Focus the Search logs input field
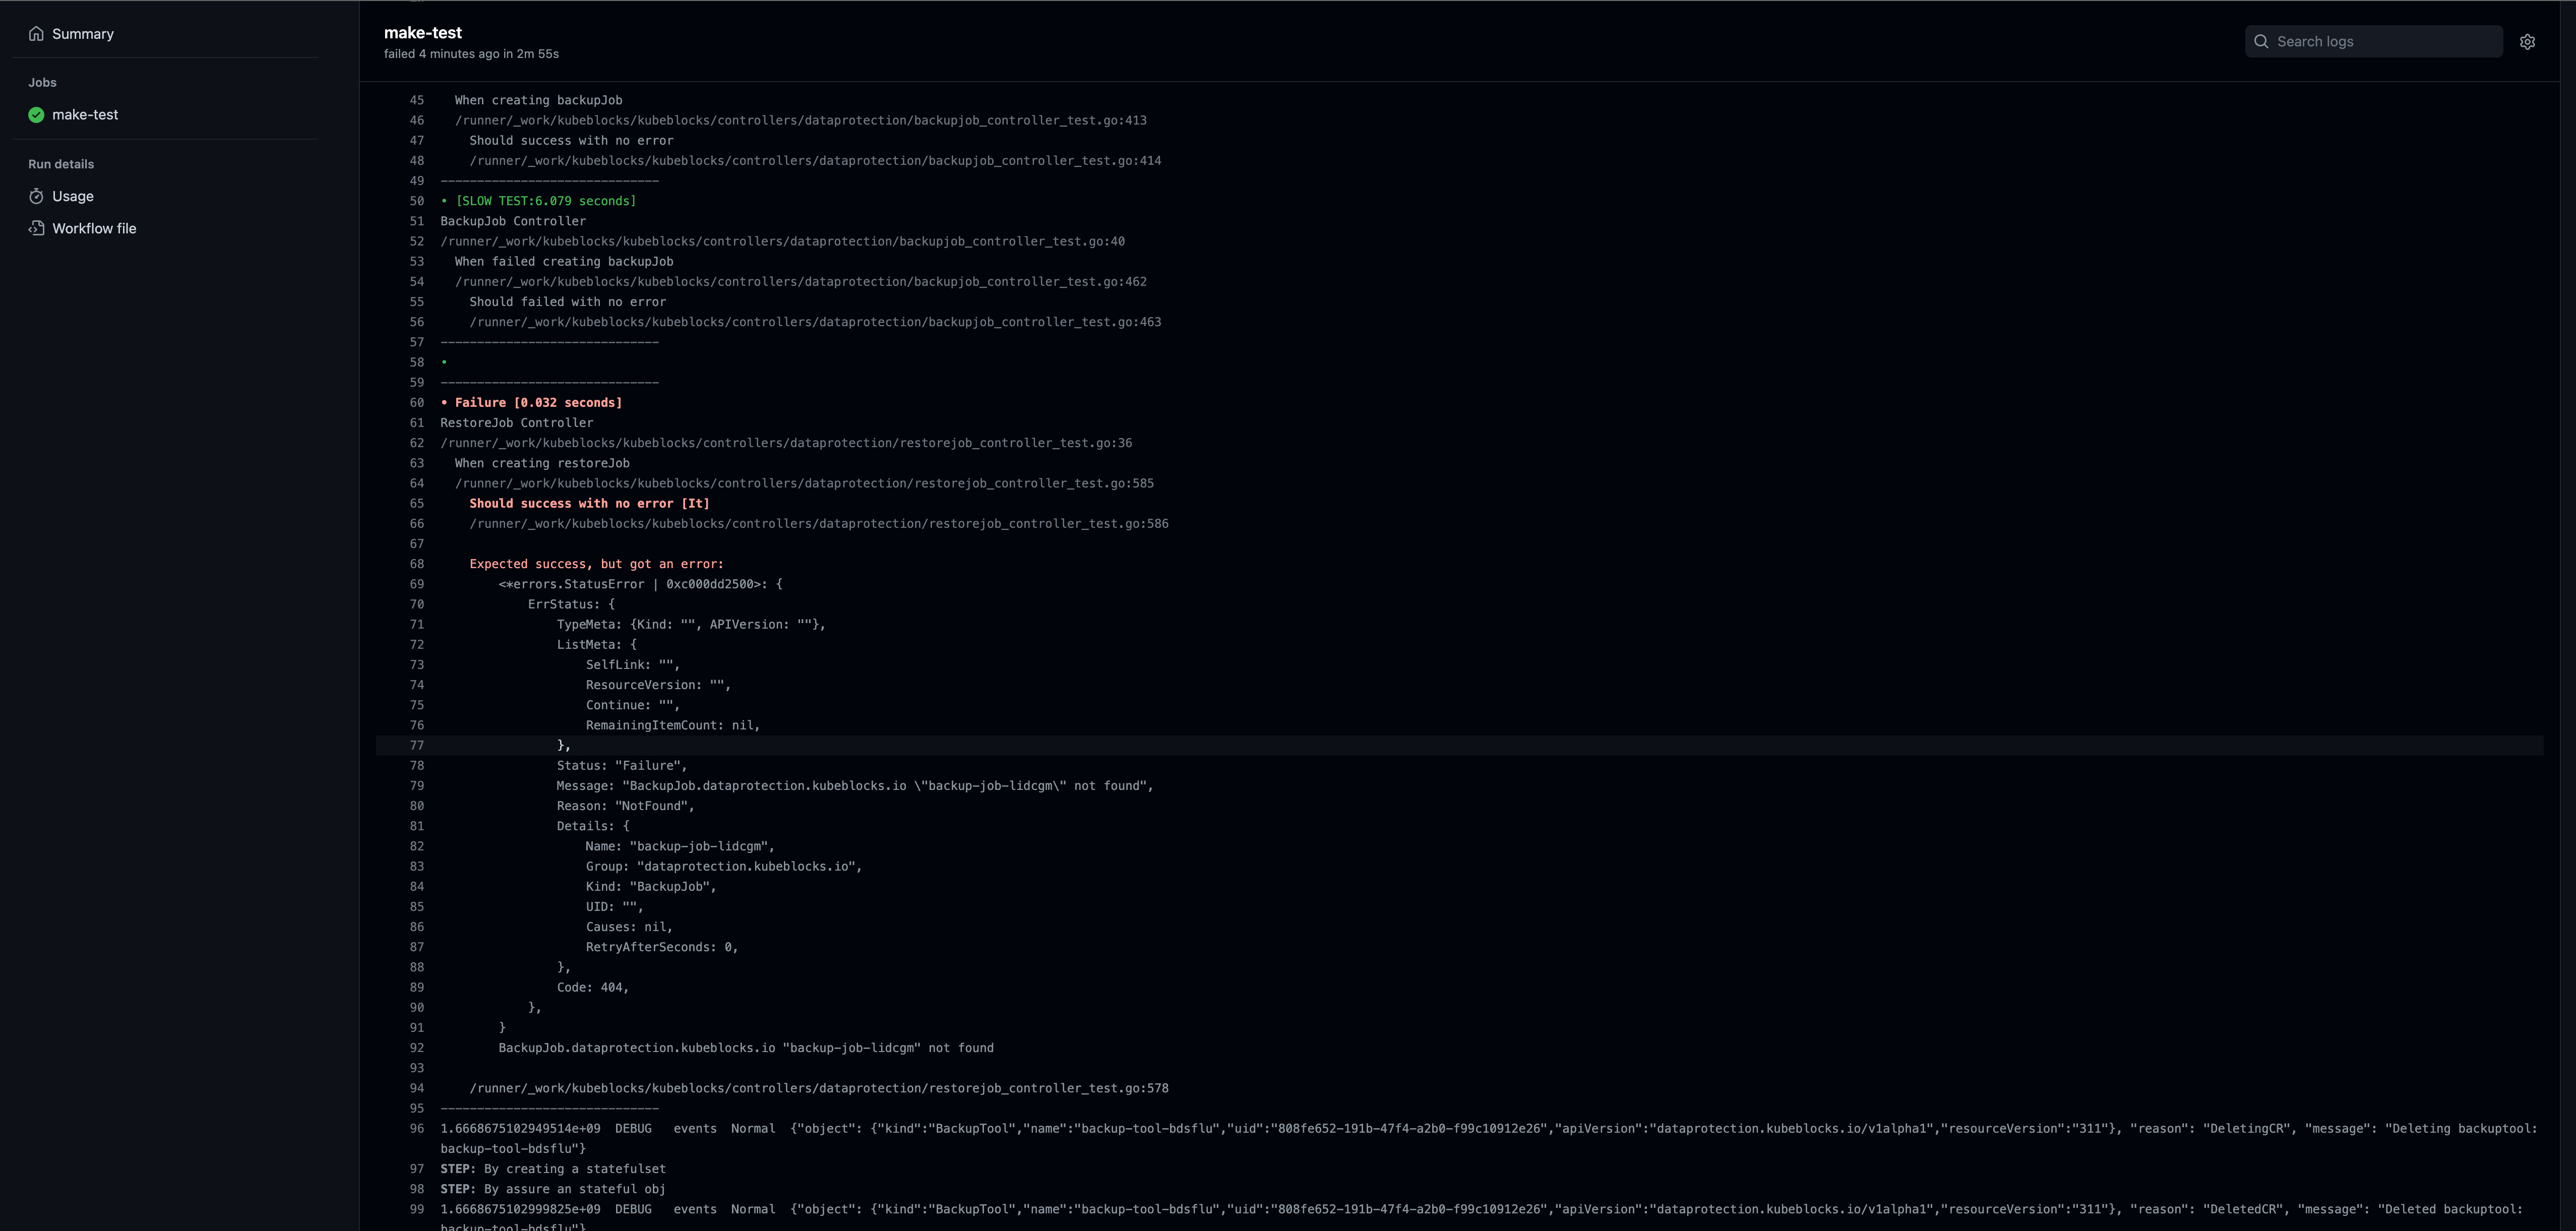 click(2374, 41)
